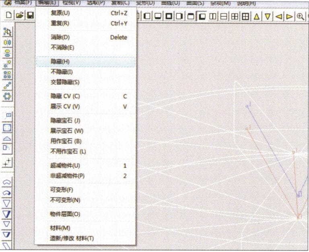Click 造新/修改 材料(T) menu entry
The height and width of the screenshot is (252, 309).
point(86,238)
